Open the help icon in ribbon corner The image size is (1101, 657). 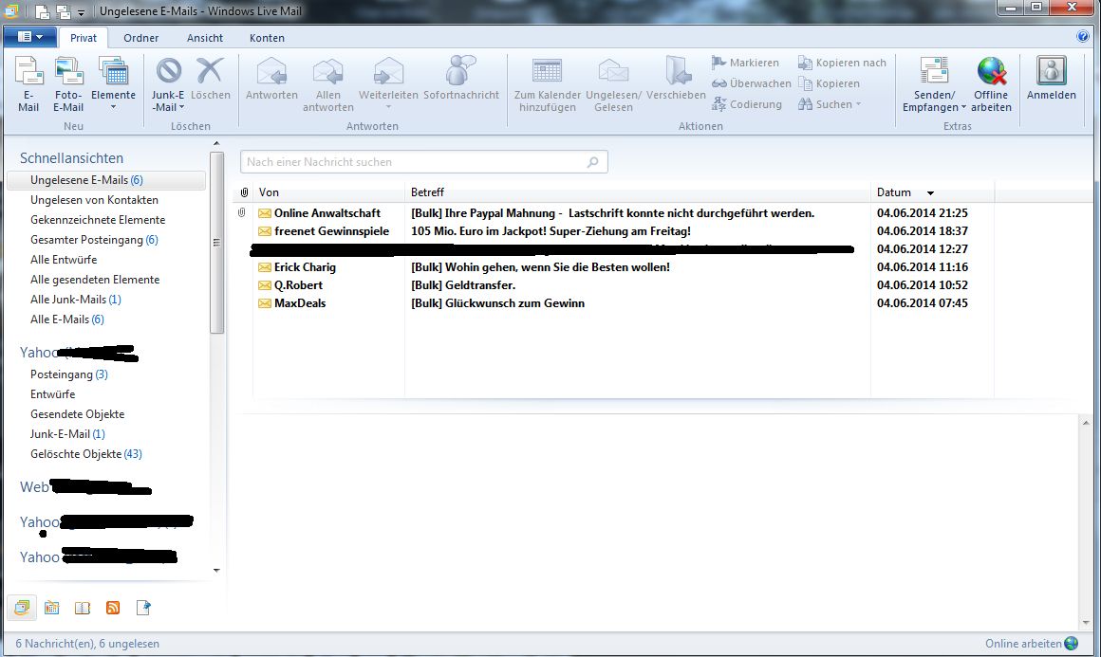click(1083, 37)
